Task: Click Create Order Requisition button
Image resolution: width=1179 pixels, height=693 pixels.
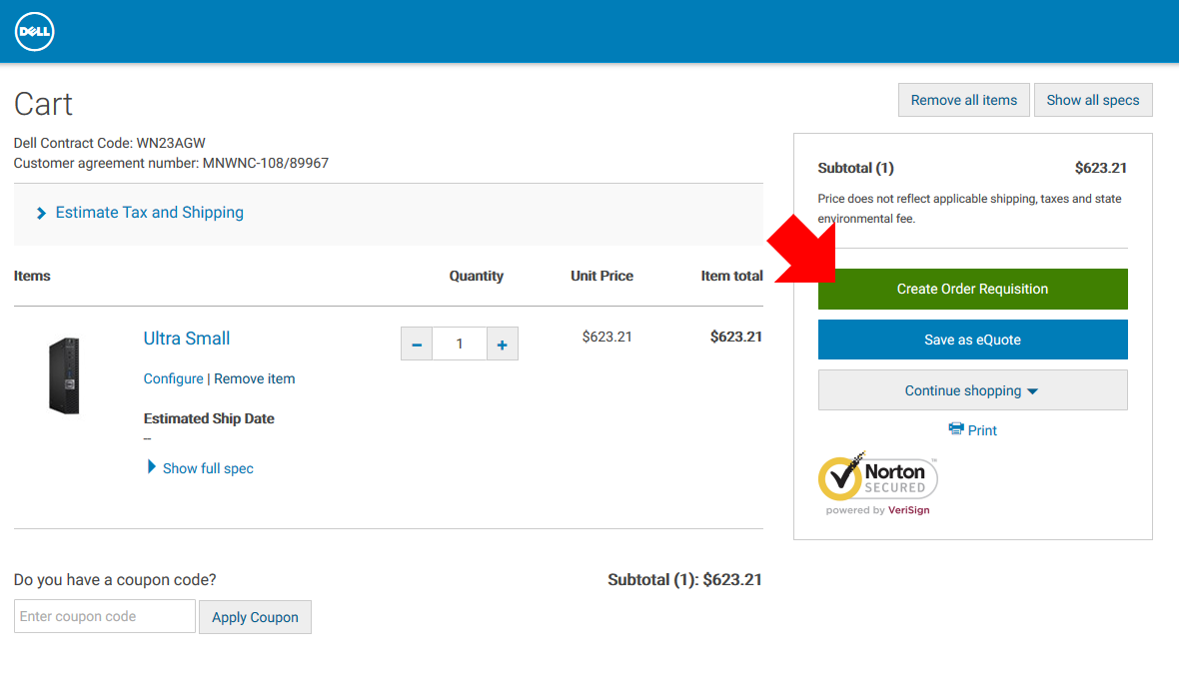Action: (972, 289)
